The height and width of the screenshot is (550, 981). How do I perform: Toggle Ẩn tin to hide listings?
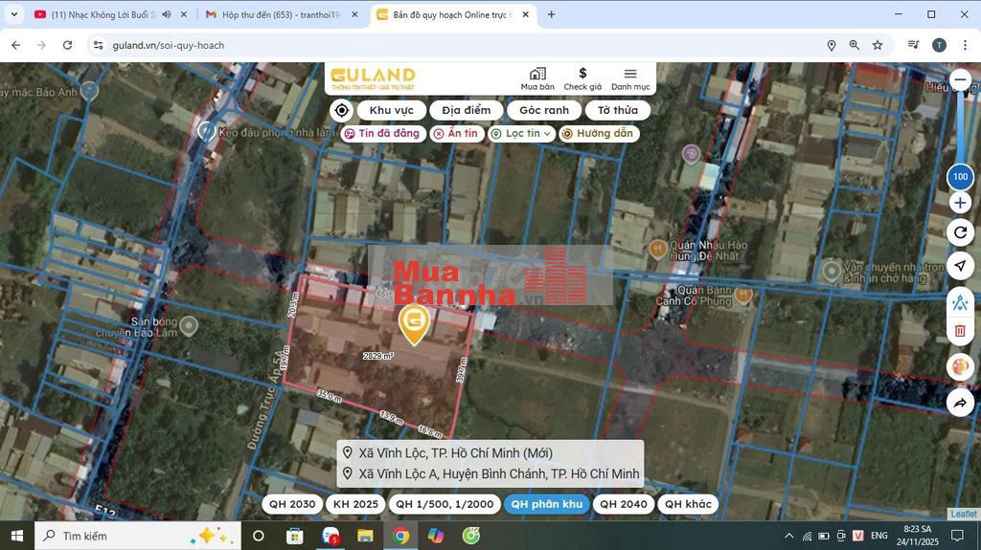[x=455, y=134]
